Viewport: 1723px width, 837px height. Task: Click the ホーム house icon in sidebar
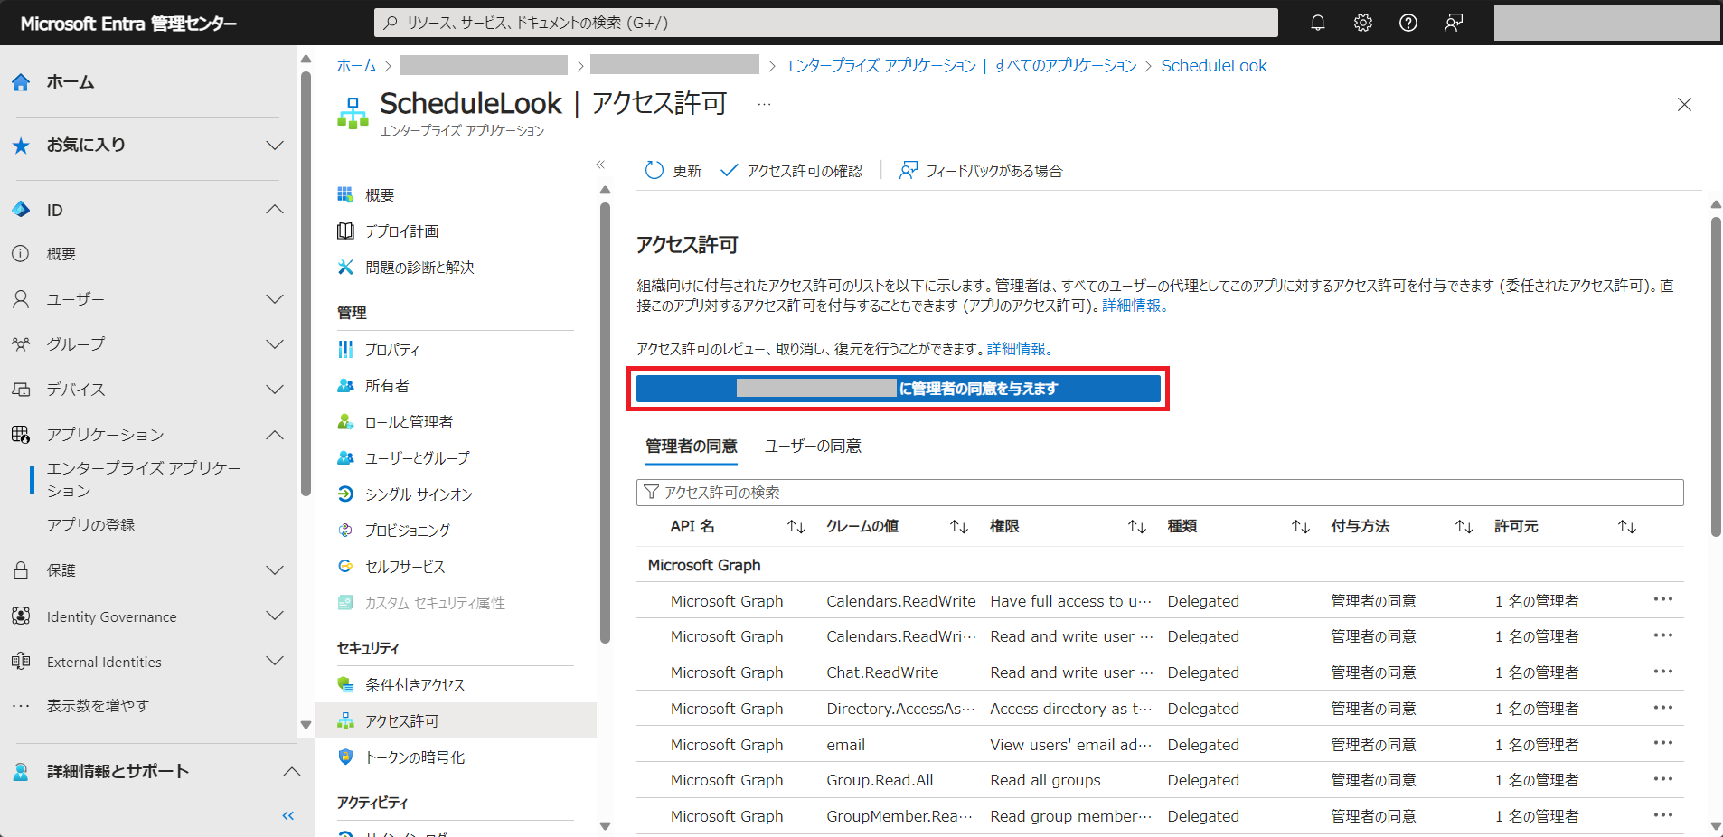(x=21, y=82)
